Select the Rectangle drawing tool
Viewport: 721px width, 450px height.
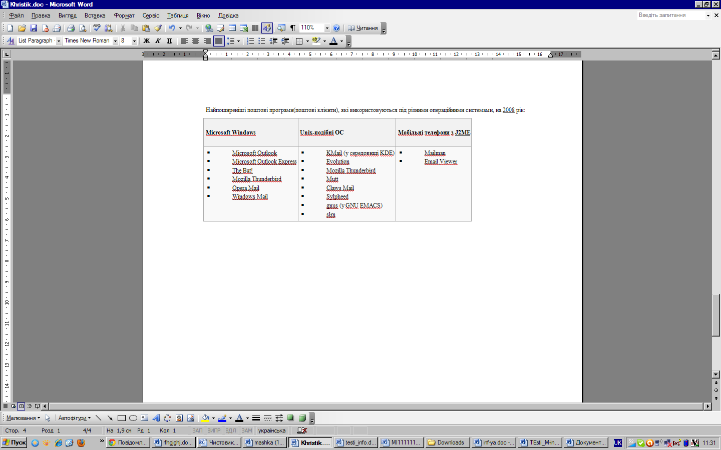pos(121,418)
